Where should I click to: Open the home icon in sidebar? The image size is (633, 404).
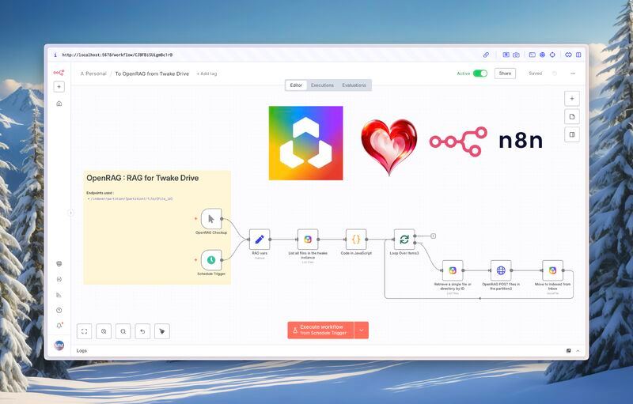59,104
